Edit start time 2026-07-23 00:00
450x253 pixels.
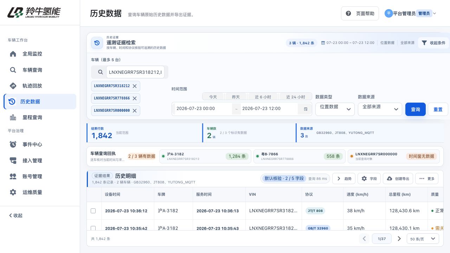pyautogui.click(x=203, y=109)
